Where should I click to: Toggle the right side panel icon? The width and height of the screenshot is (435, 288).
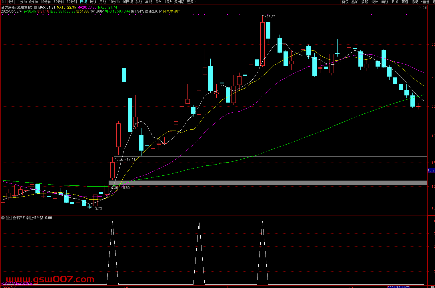(x=425, y=8)
